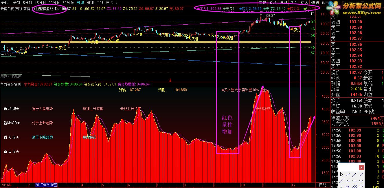This screenshot has height=188, width=384.
Task: Open the 画线 drawing tools
Action: click(x=284, y=3)
